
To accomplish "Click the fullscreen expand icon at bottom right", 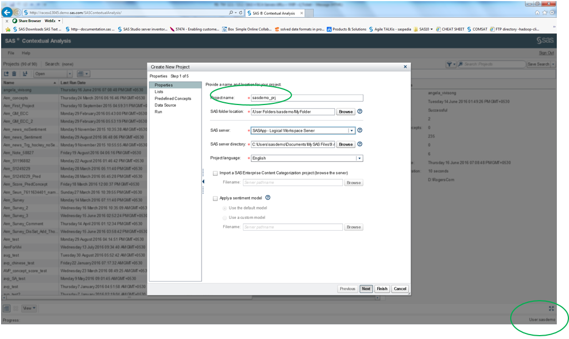I will (x=551, y=308).
